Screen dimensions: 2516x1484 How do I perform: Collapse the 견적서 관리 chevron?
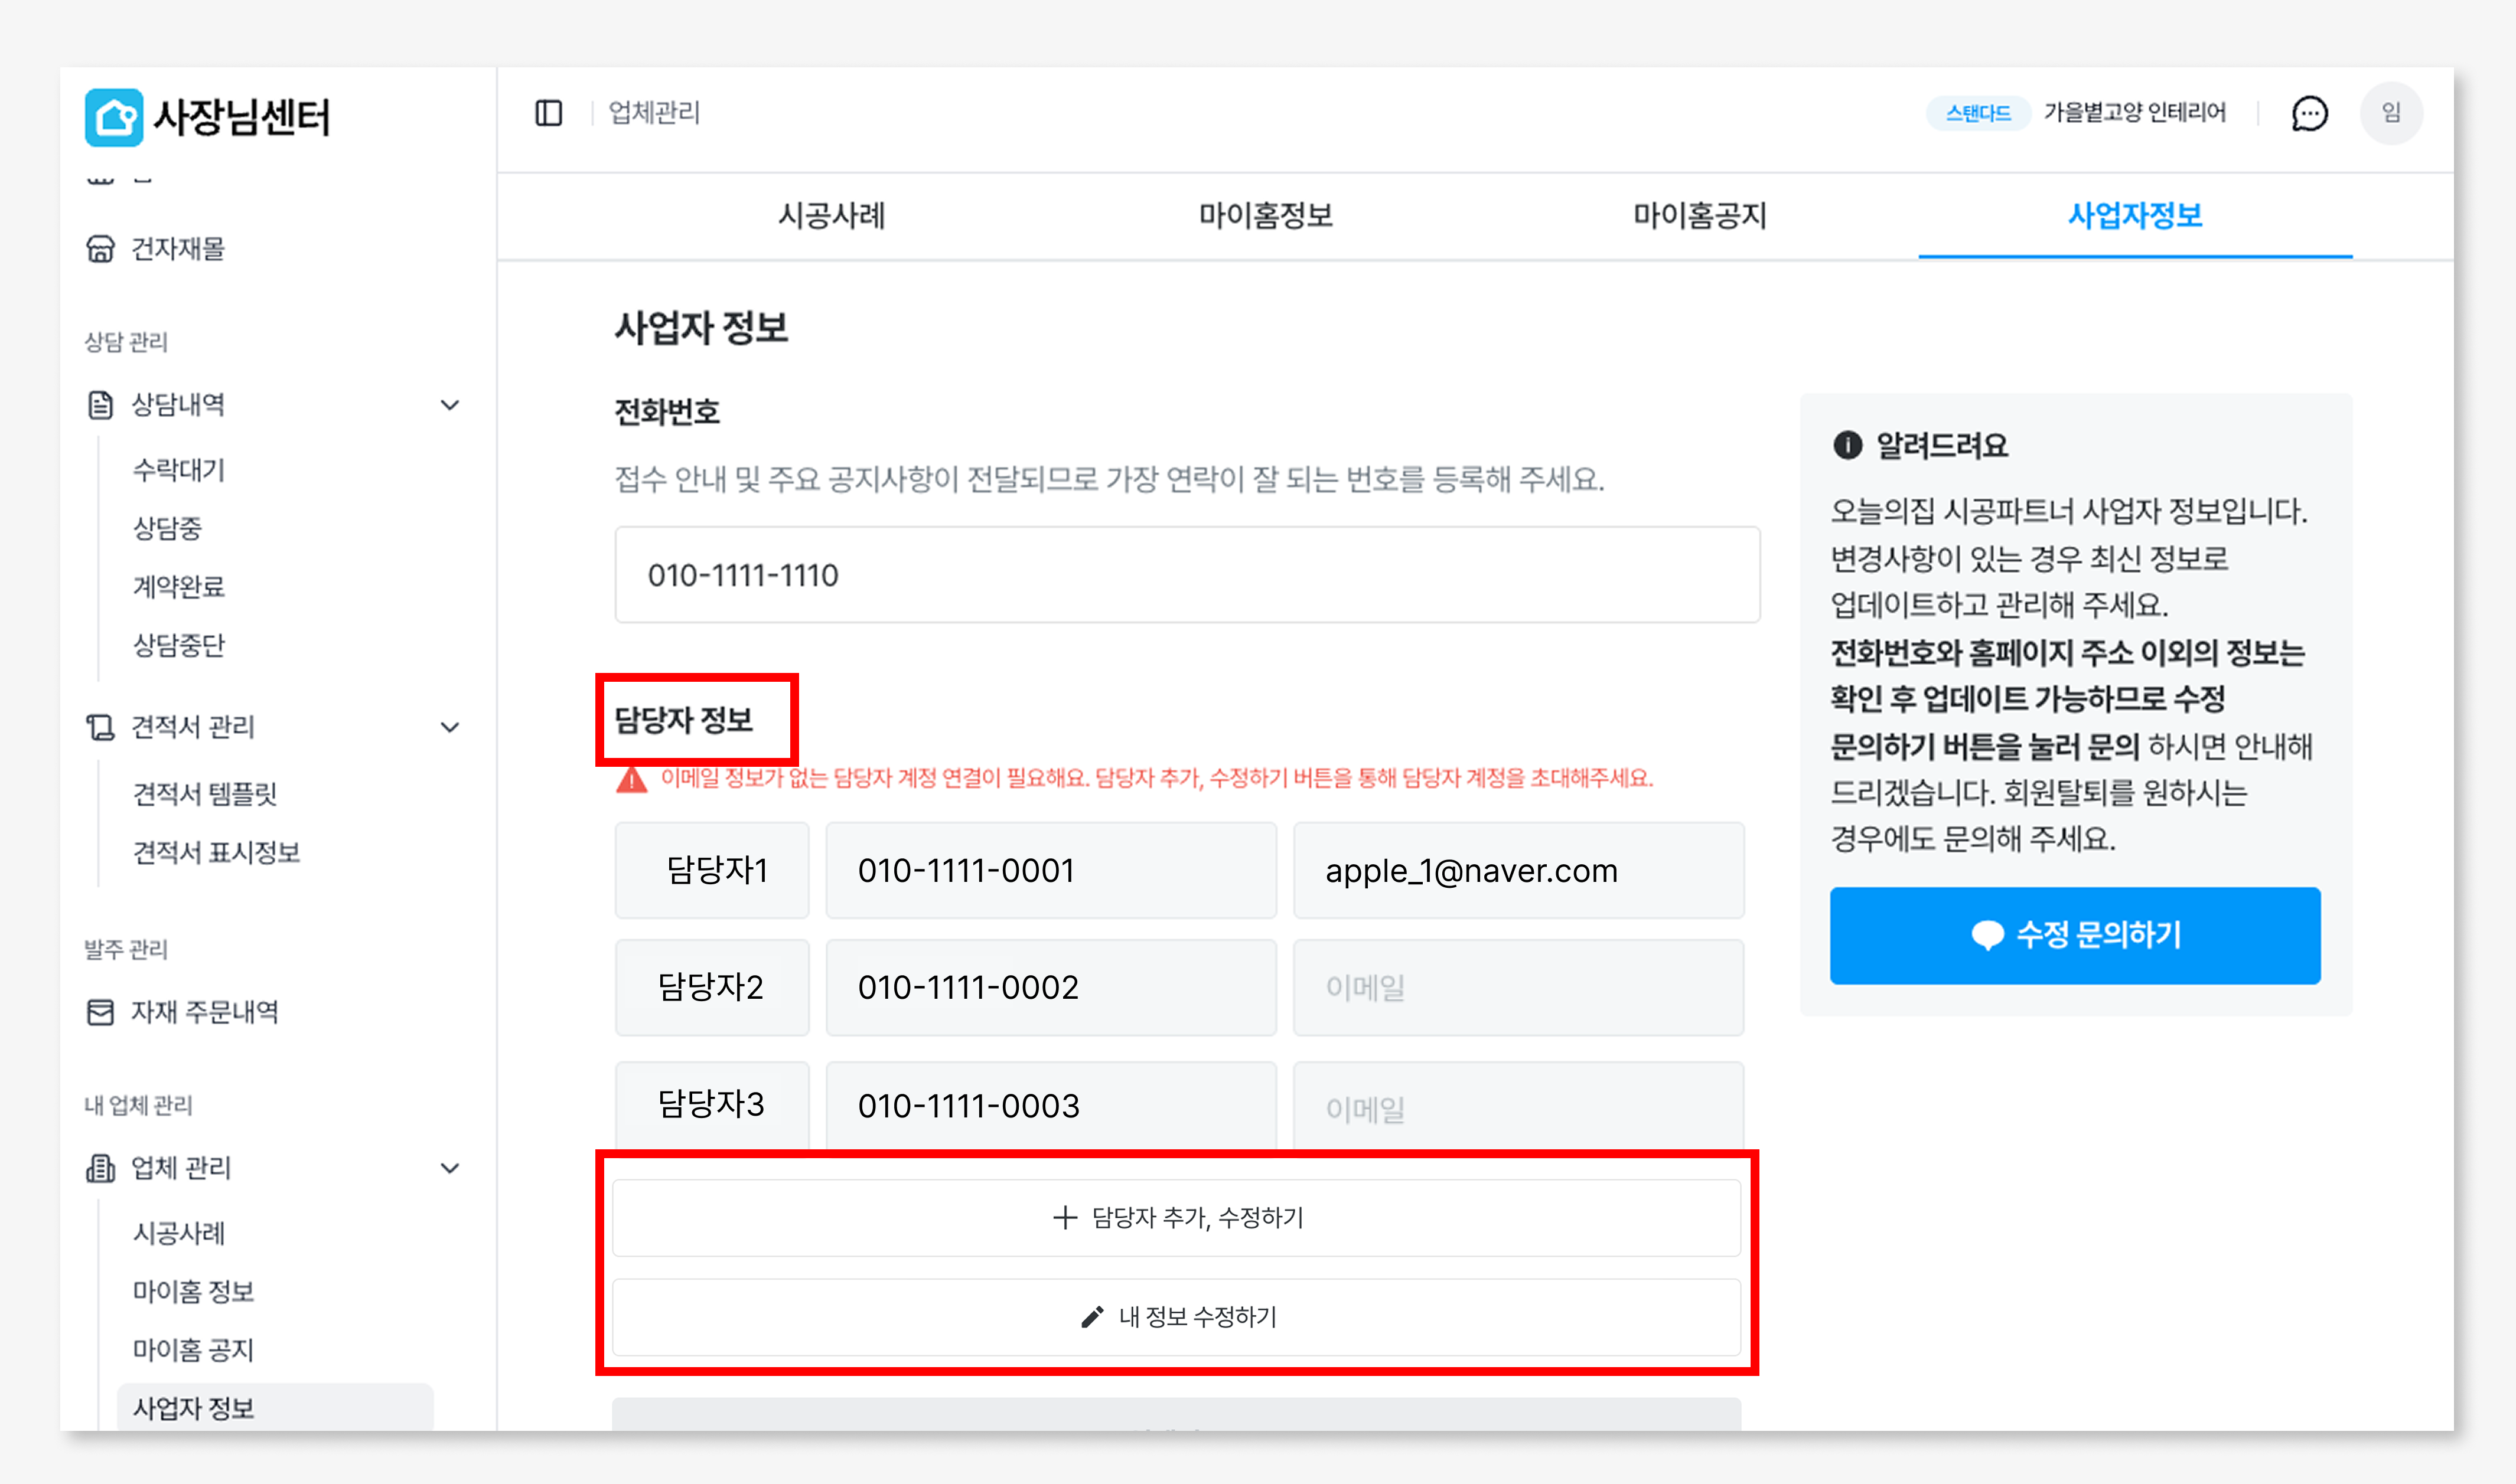[x=450, y=727]
